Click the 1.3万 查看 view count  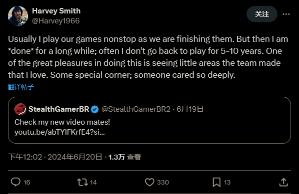pyautogui.click(x=124, y=157)
